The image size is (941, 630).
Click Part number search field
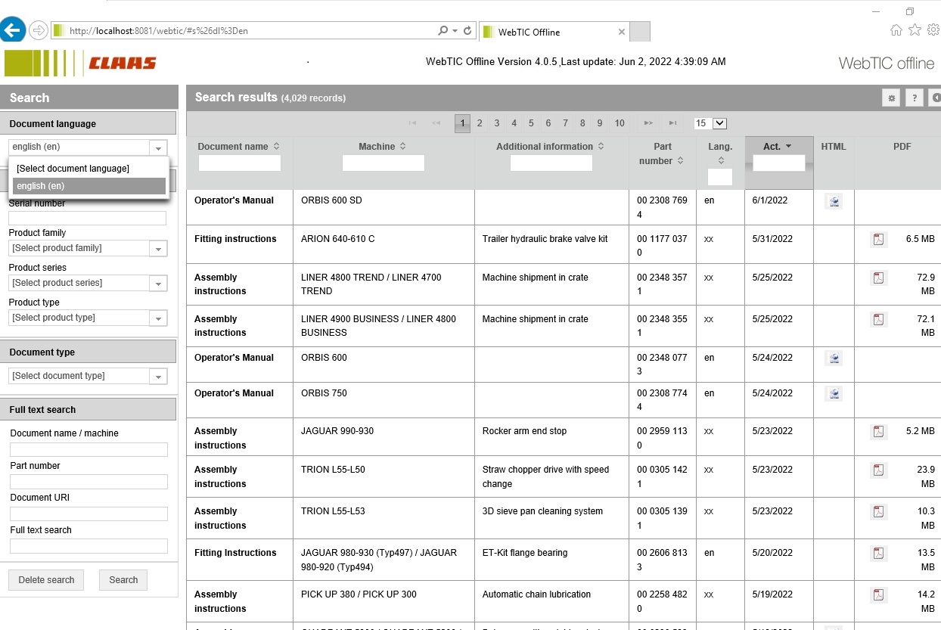pyautogui.click(x=89, y=482)
